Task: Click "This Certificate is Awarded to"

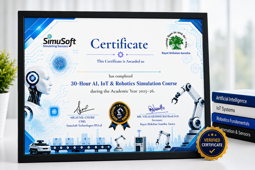Action: (120, 61)
